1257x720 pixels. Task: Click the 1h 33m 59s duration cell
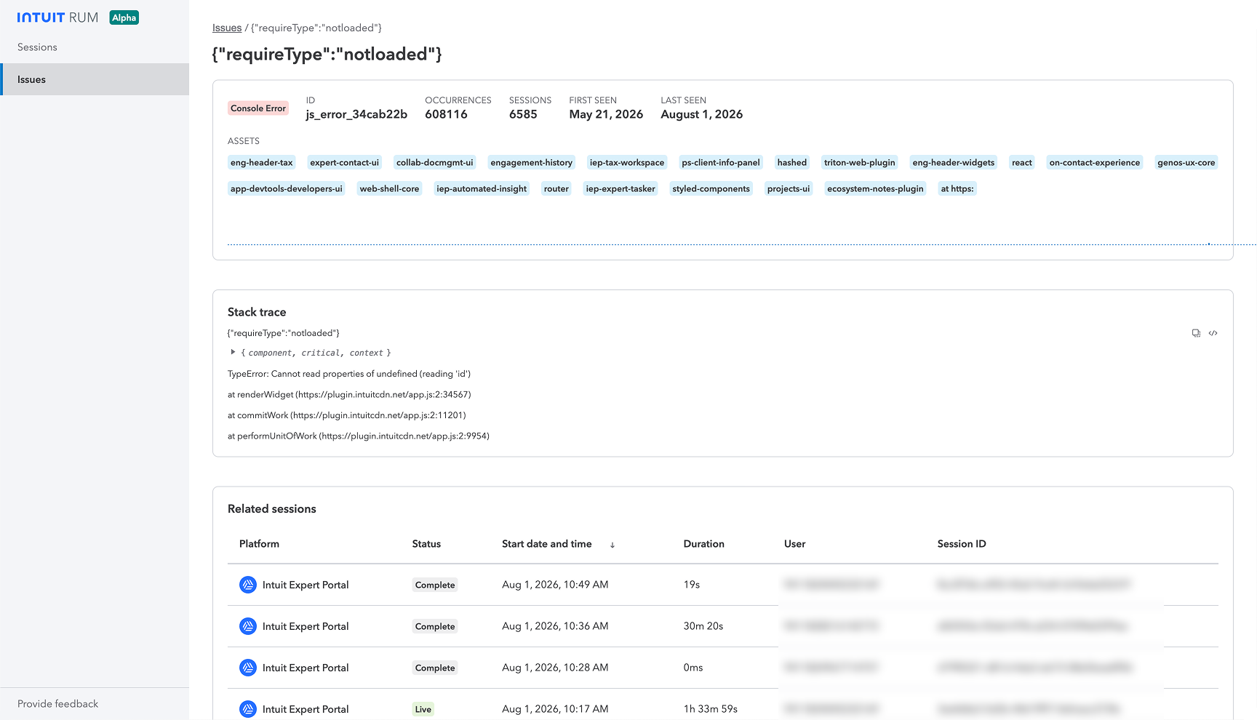pos(711,709)
